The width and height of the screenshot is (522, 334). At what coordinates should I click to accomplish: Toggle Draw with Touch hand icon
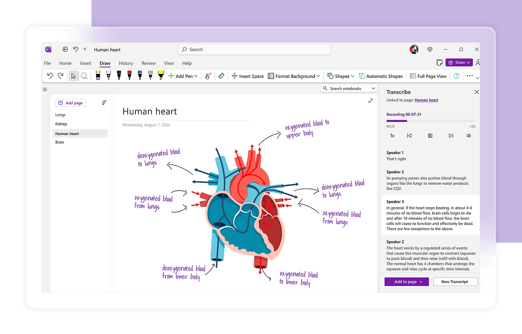click(208, 76)
